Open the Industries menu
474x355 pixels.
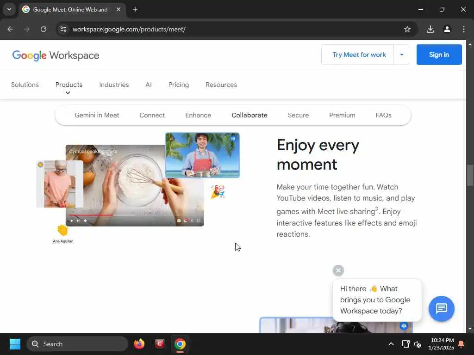click(x=114, y=85)
